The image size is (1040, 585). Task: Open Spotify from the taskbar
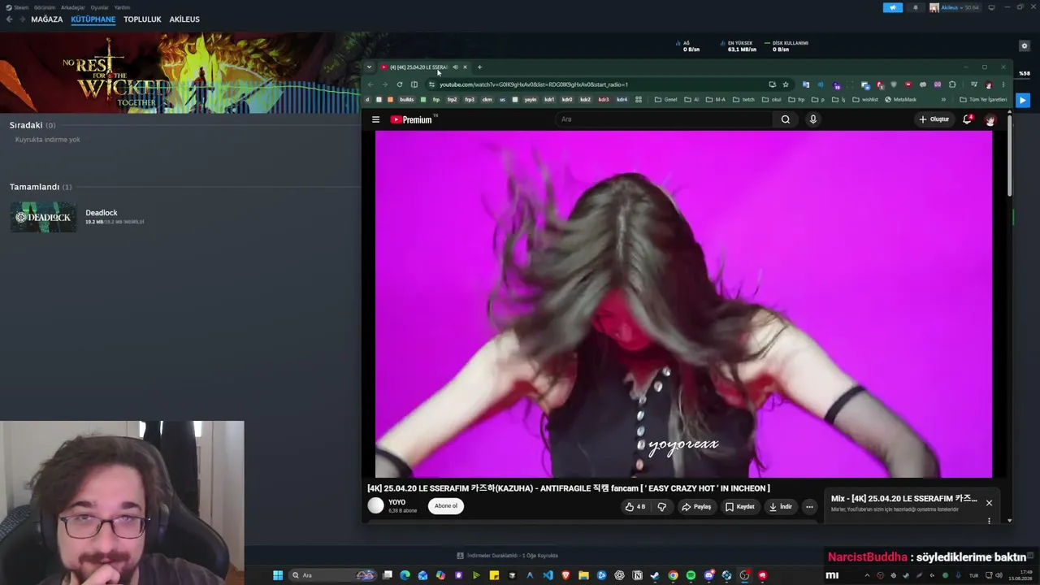[x=691, y=575]
